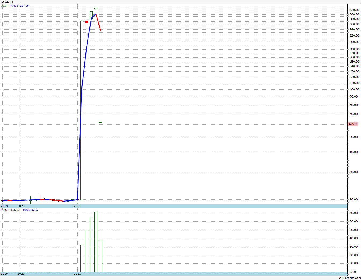Click the red segment of moving average line
This screenshot has height=280, width=361.
point(98,23)
